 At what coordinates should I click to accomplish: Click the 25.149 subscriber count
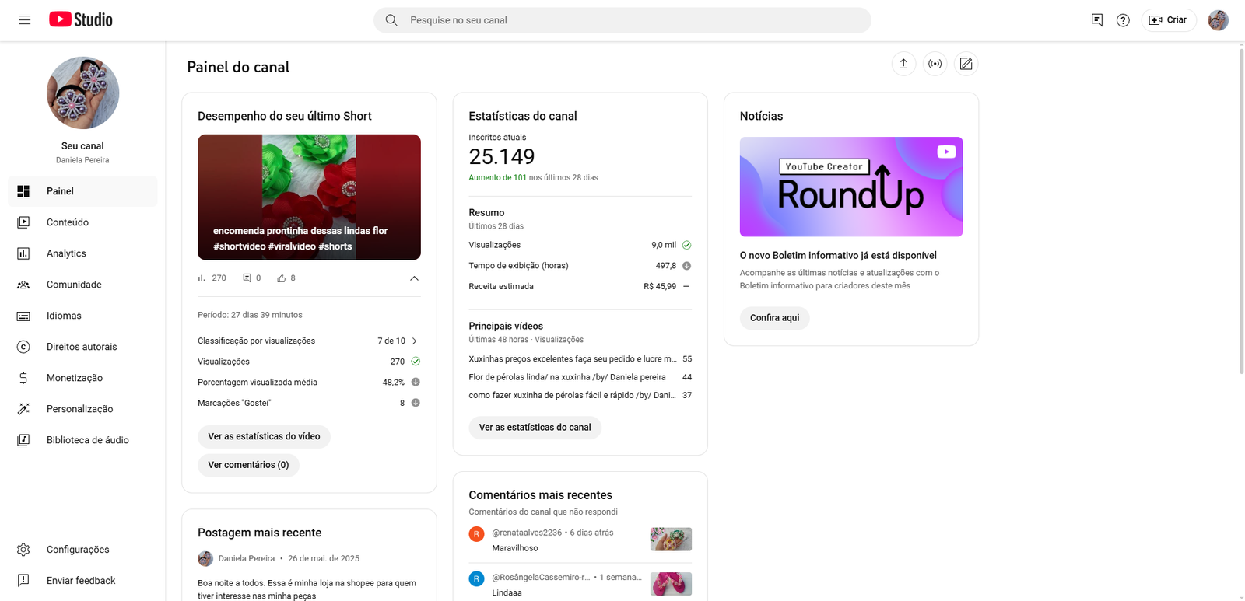coord(502,157)
